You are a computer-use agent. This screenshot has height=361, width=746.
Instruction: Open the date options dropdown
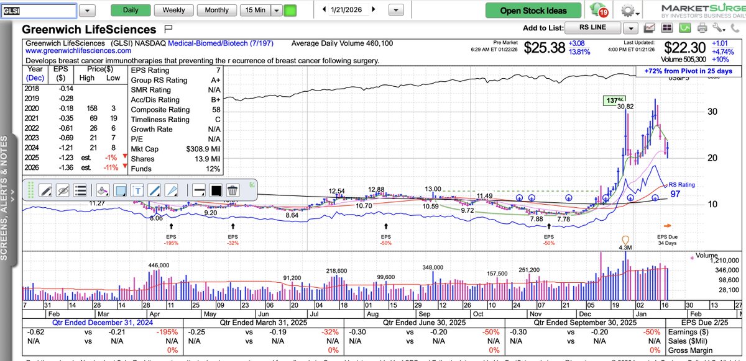click(395, 11)
